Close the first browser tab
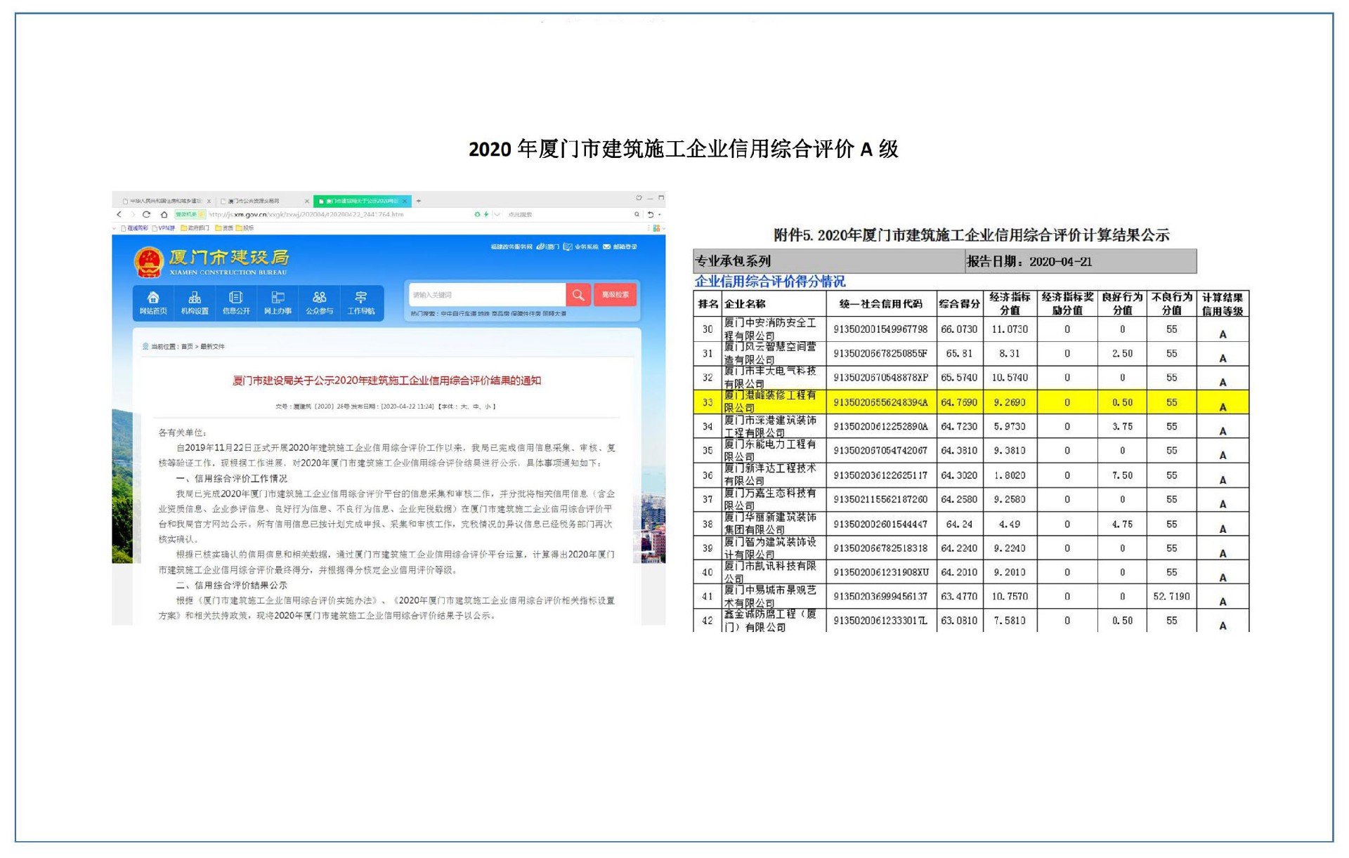 coord(209,201)
